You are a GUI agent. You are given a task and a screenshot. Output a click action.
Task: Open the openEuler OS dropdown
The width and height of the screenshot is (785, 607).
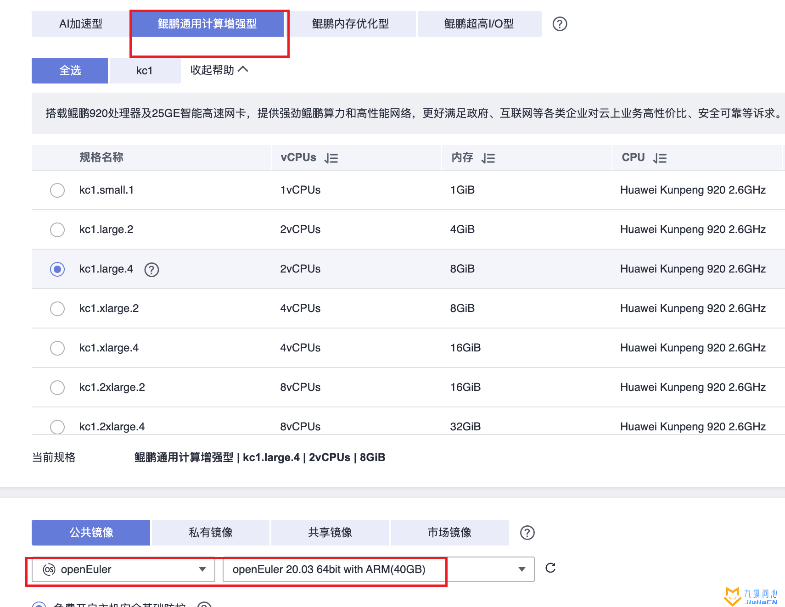point(123,569)
